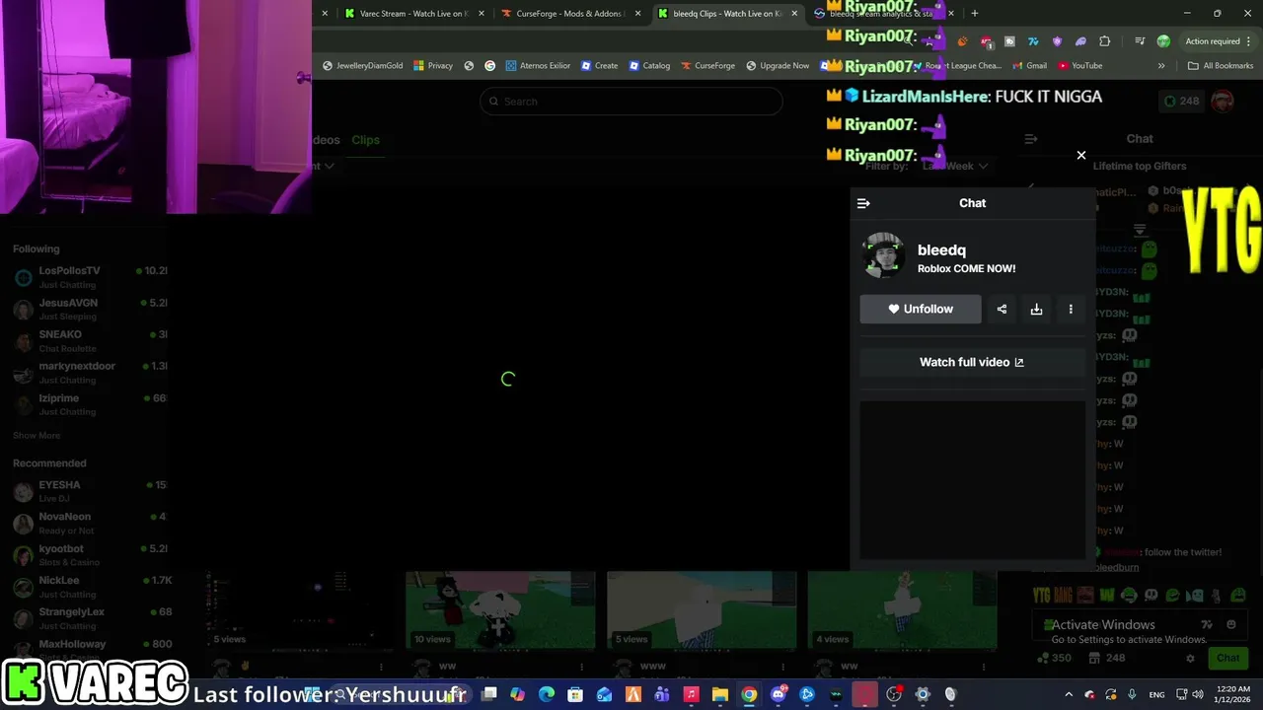Expand Following list with Show More
The height and width of the screenshot is (710, 1263).
pyautogui.click(x=37, y=435)
